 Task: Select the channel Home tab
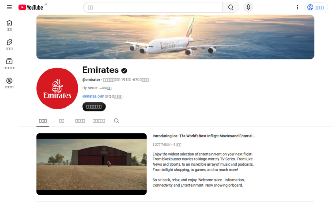[43, 121]
